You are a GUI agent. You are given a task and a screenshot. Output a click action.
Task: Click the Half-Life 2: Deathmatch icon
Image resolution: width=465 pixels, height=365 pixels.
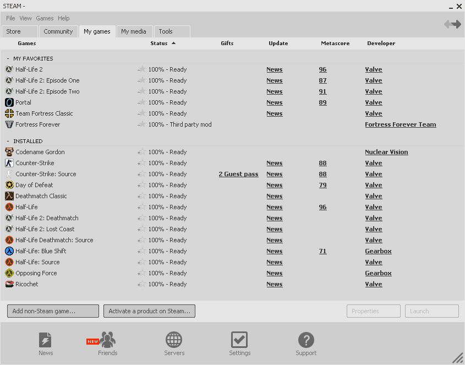9,218
